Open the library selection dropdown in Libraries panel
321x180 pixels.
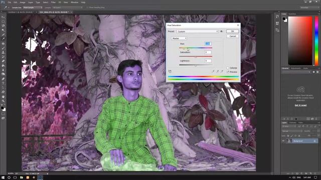[296, 72]
